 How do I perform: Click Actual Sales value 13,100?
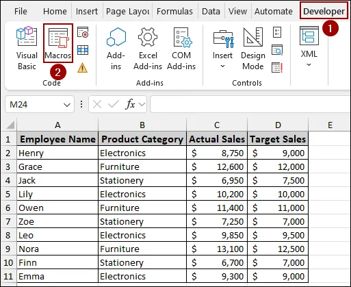click(217, 249)
